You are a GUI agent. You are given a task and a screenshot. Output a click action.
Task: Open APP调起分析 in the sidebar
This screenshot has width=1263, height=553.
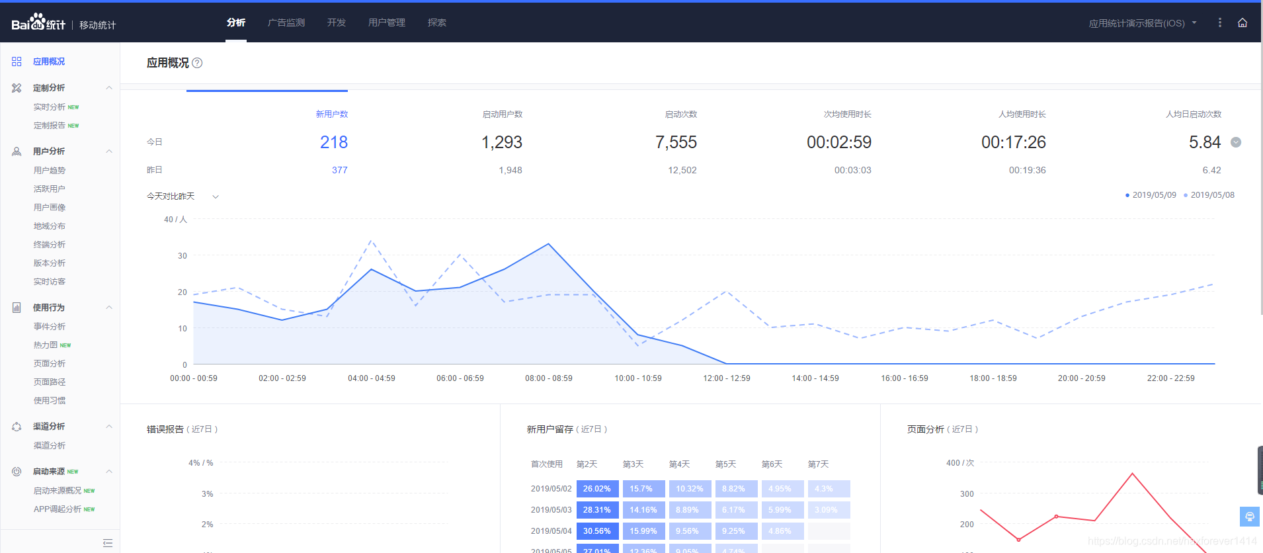click(58, 509)
